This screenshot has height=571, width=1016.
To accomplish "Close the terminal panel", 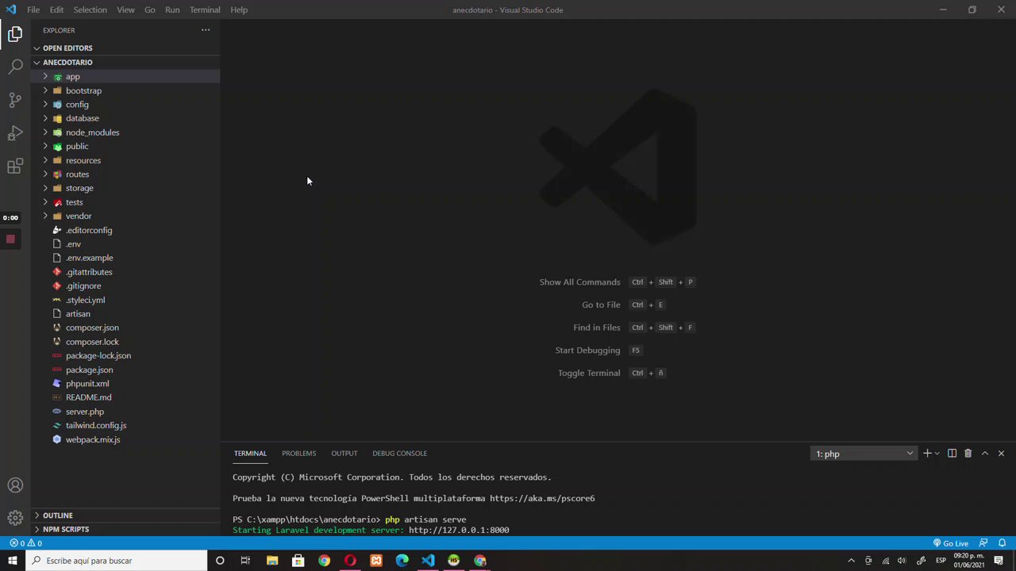I will (x=1001, y=454).
